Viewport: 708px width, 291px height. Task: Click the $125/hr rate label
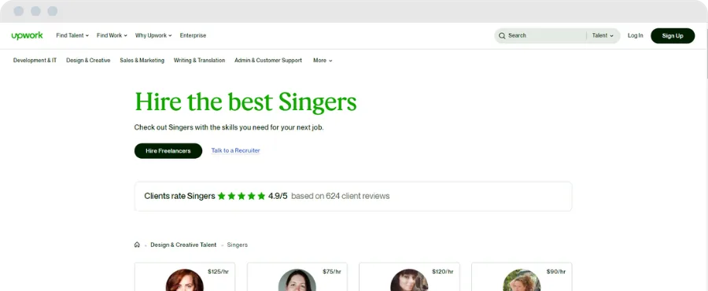coord(218,271)
